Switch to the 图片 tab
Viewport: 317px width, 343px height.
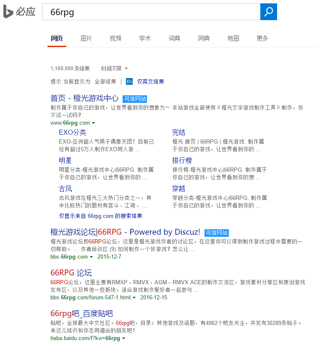(x=86, y=39)
